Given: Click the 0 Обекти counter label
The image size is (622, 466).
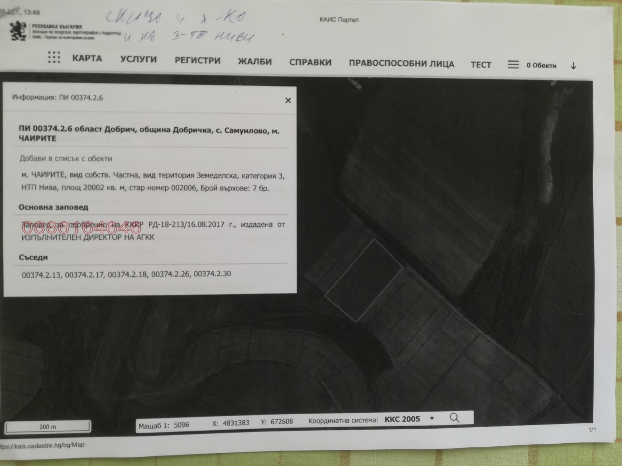Looking at the screenshot, I should (x=541, y=66).
